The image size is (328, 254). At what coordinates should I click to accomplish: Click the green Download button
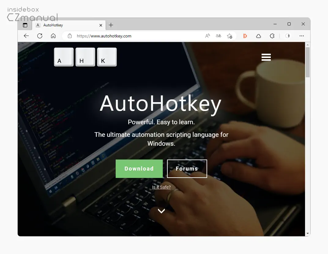pos(139,169)
